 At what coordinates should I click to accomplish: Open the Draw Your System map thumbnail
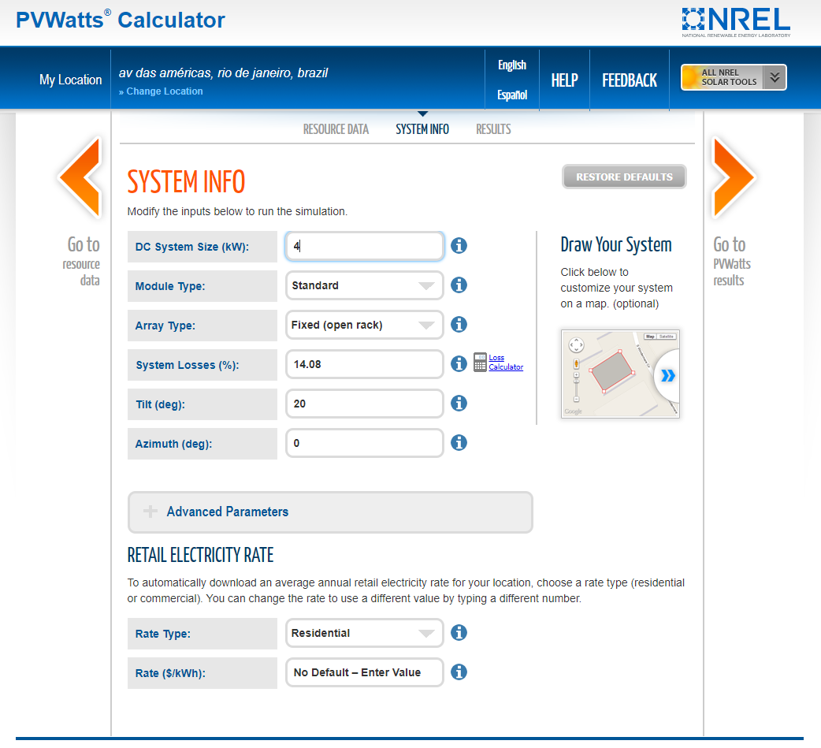point(620,374)
